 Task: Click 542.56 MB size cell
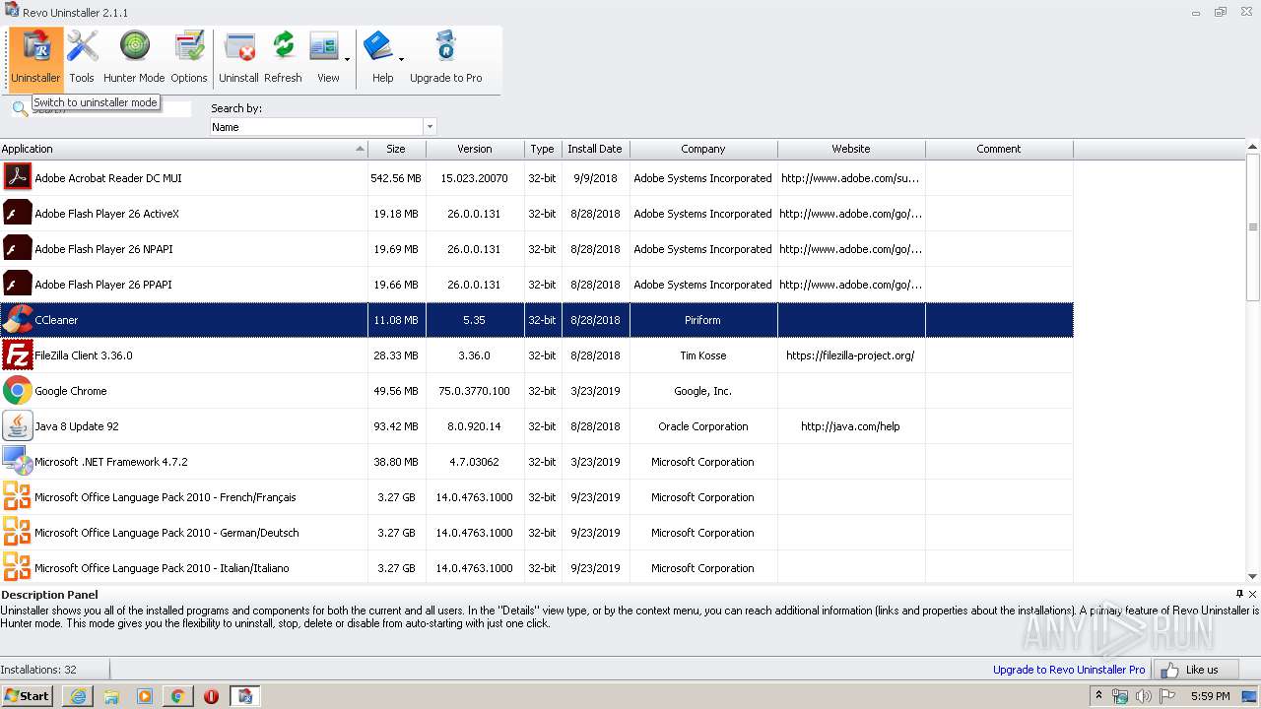tap(396, 178)
